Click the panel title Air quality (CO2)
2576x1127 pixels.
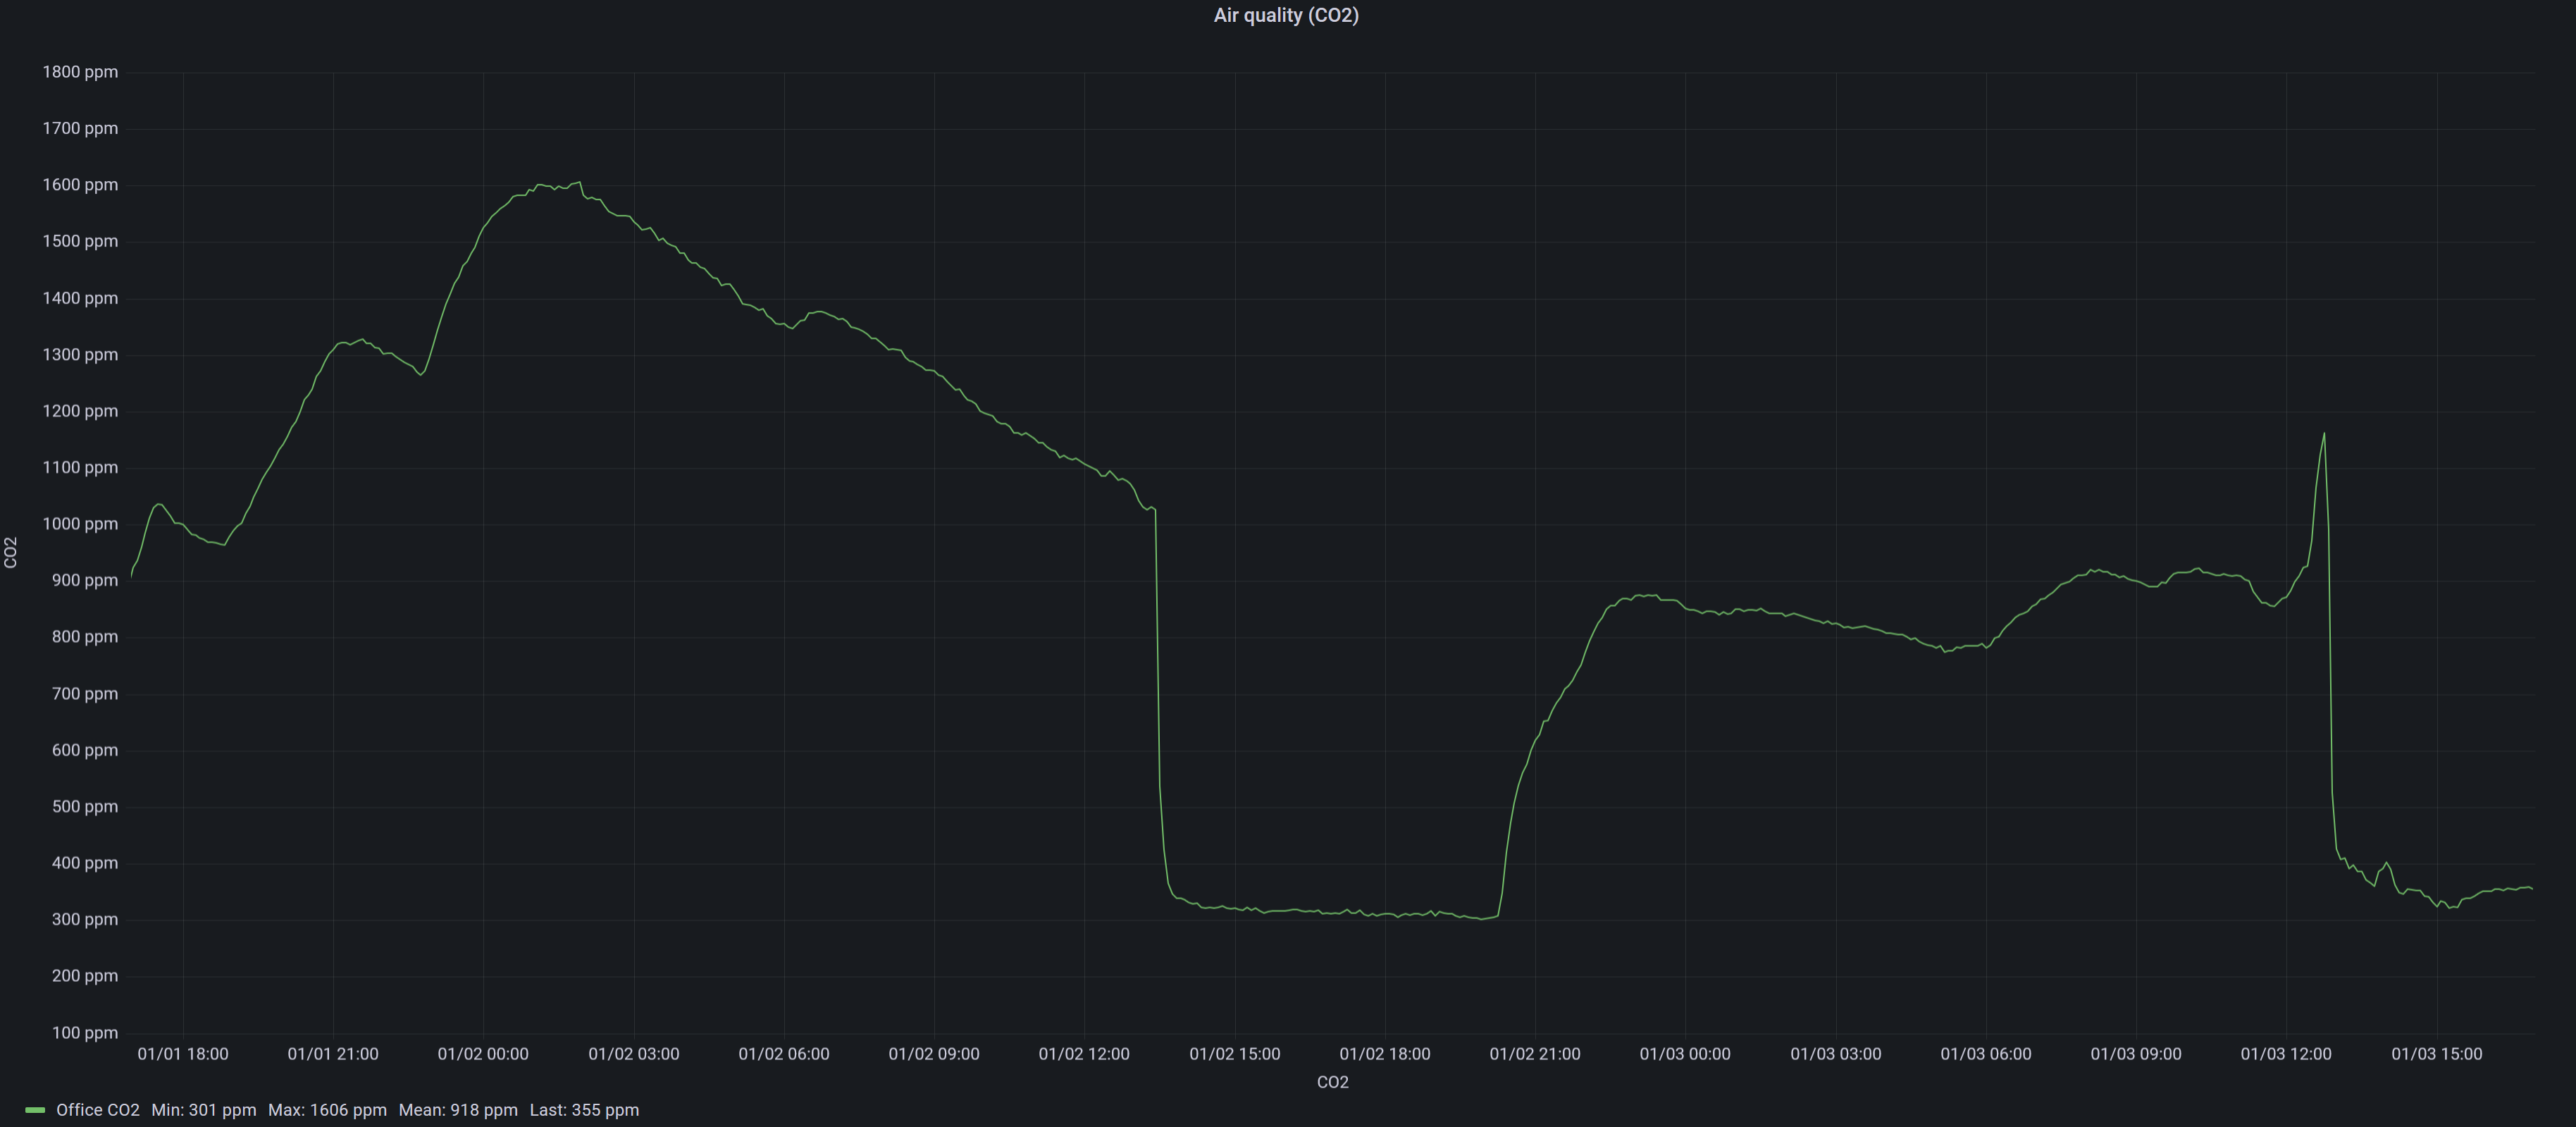click(1286, 15)
